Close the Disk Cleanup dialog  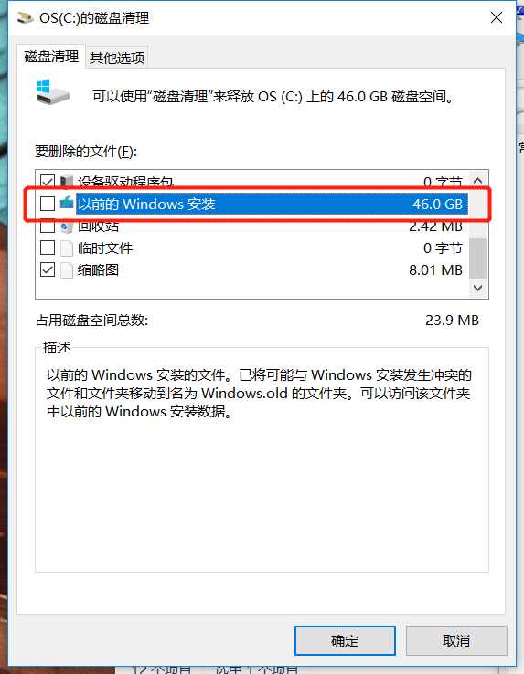(497, 18)
